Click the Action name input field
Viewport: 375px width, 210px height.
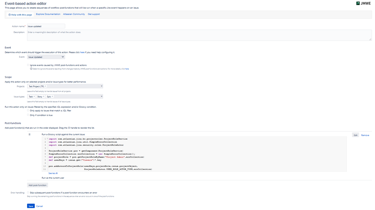[x=46, y=26]
